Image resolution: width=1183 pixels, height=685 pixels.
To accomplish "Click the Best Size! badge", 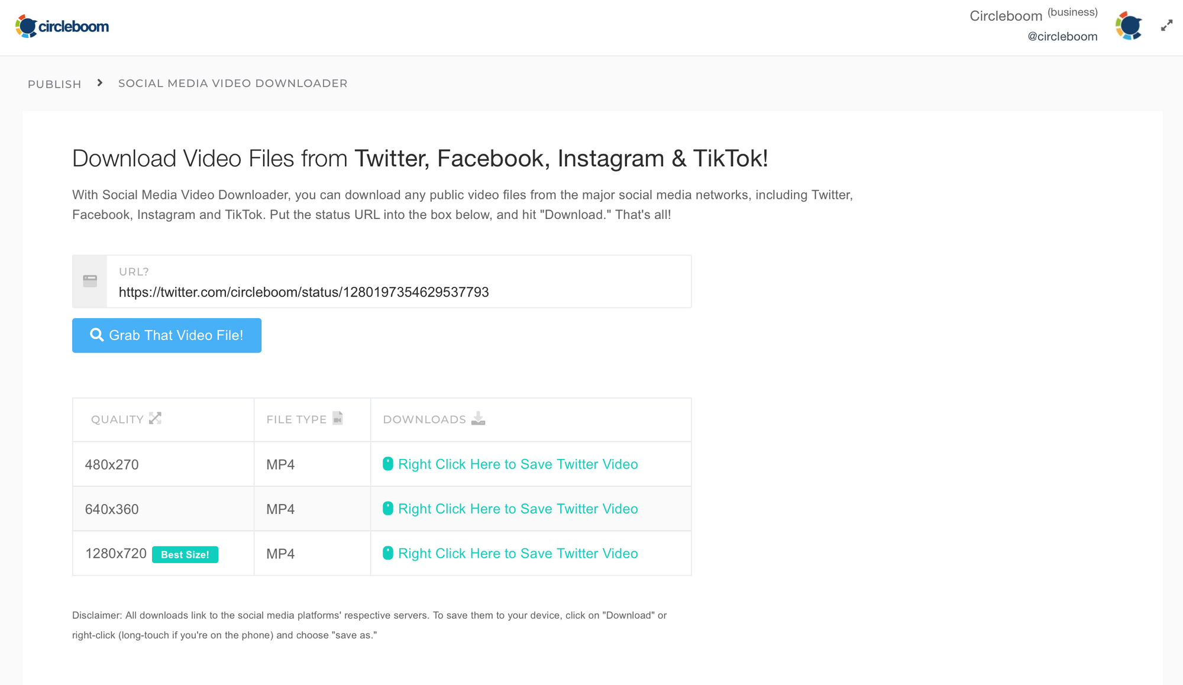I will [x=185, y=554].
